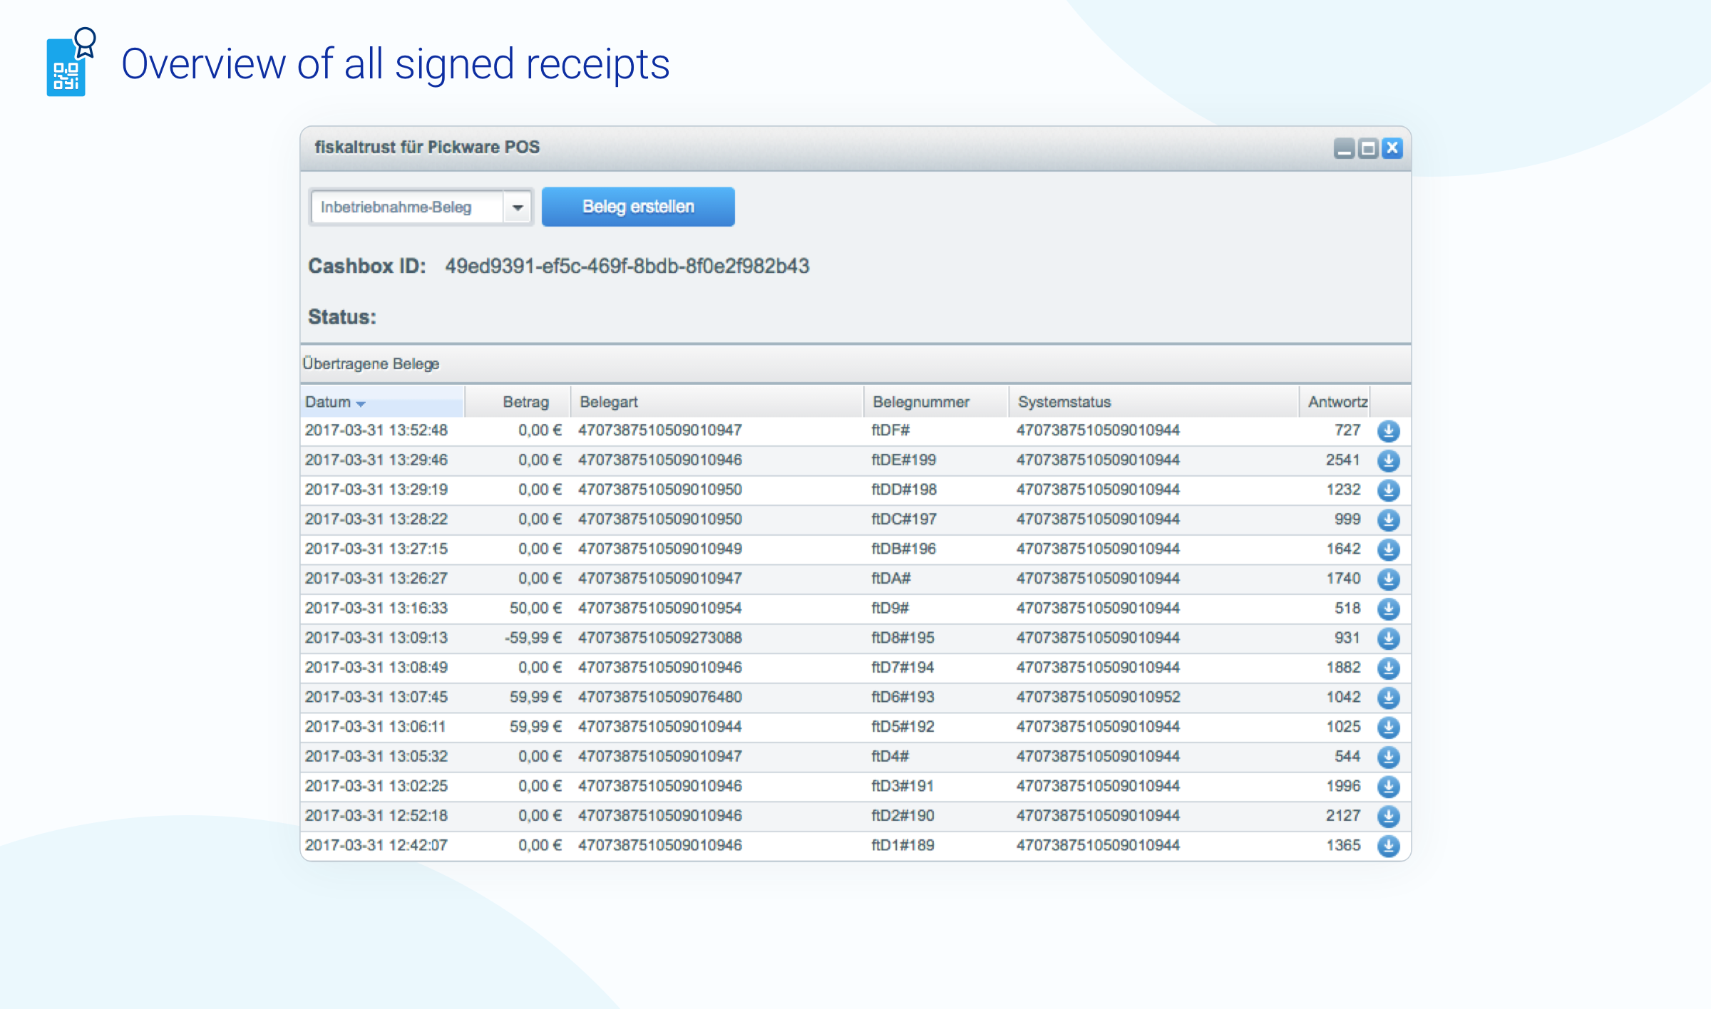This screenshot has height=1009, width=1711.
Task: Select Systemstatus cell 4707387510509010952
Action: (x=1098, y=697)
